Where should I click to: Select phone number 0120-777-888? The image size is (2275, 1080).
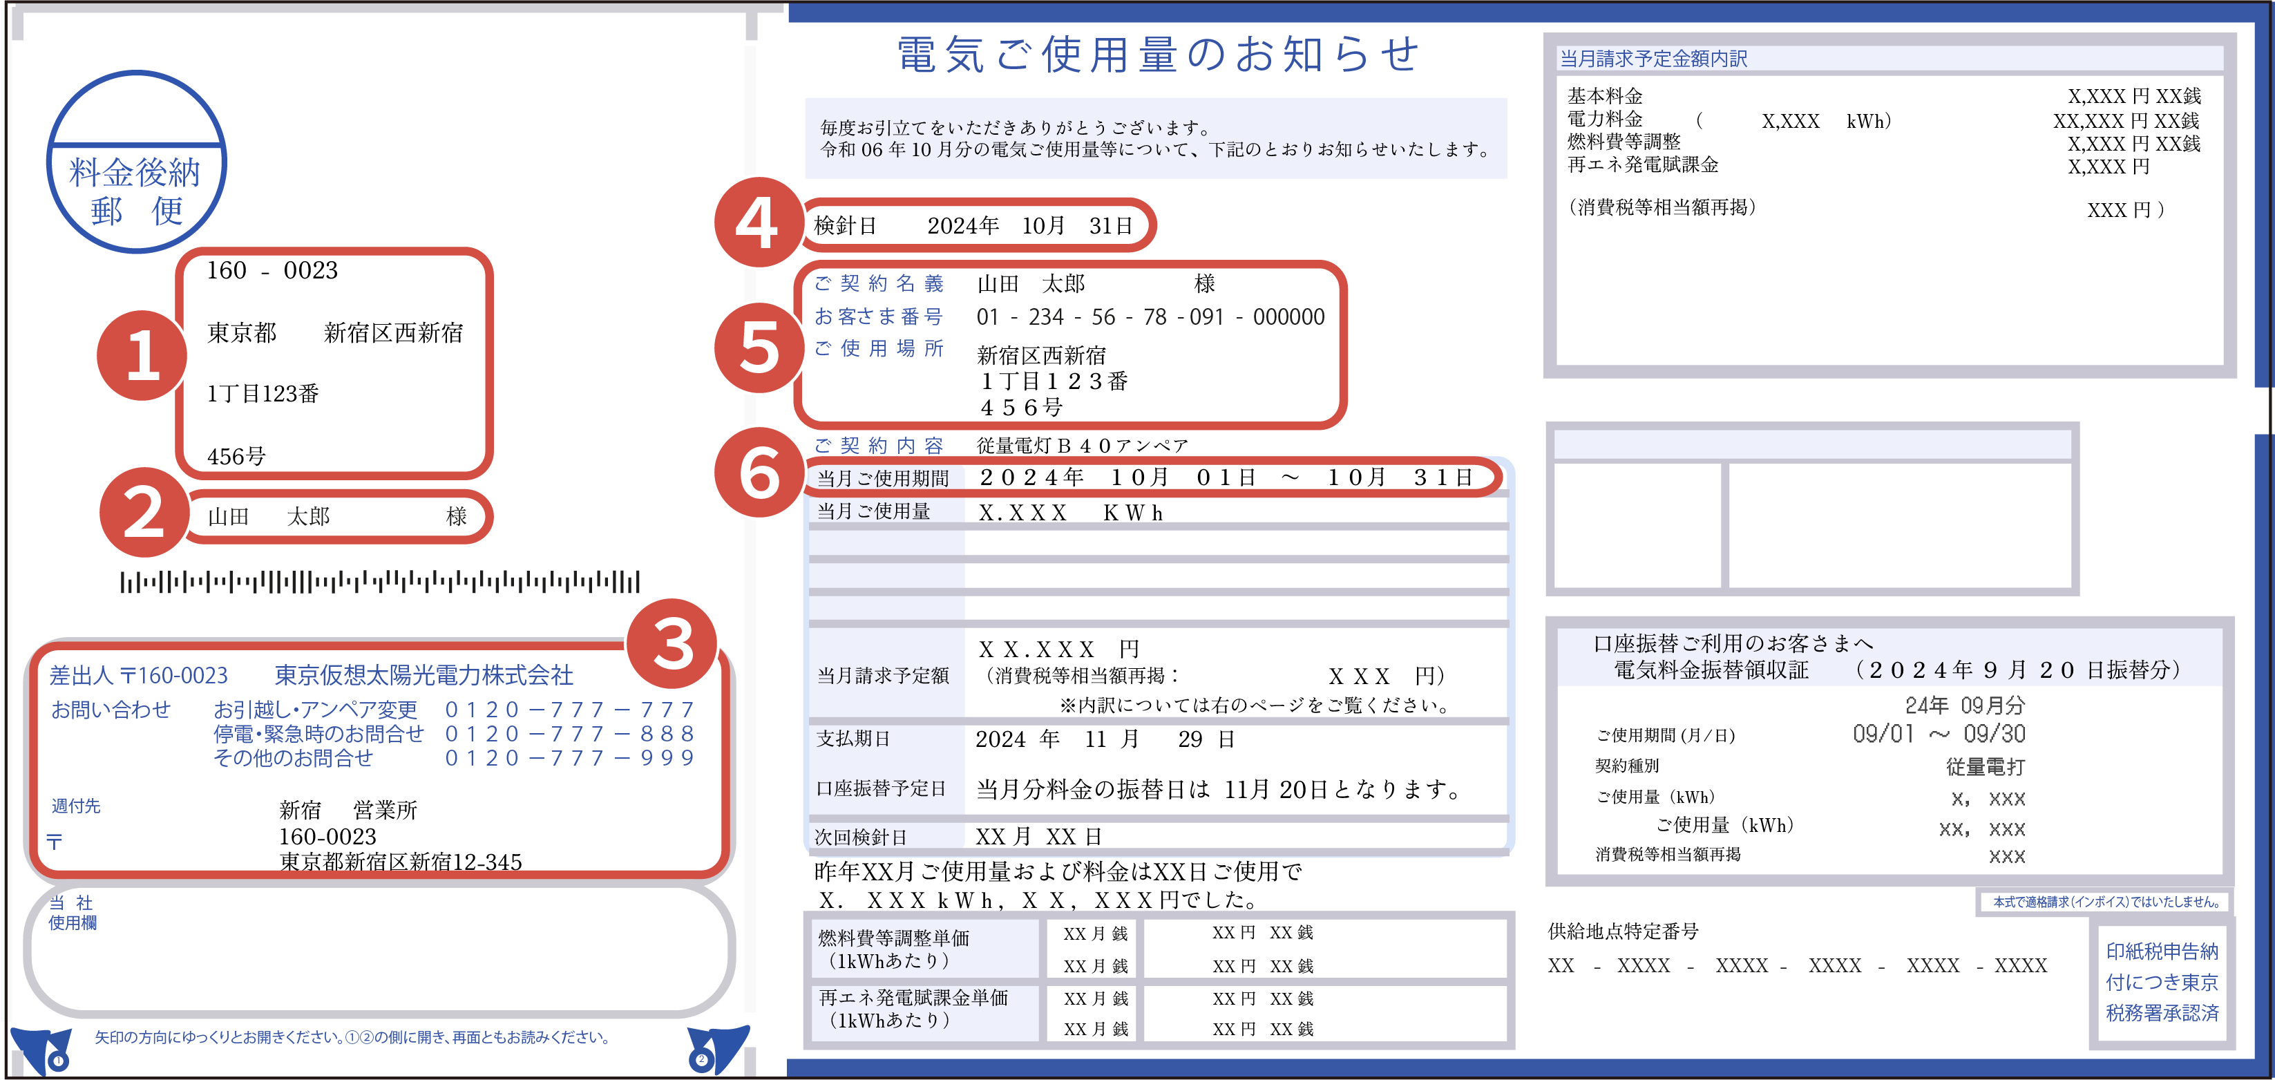[x=570, y=734]
